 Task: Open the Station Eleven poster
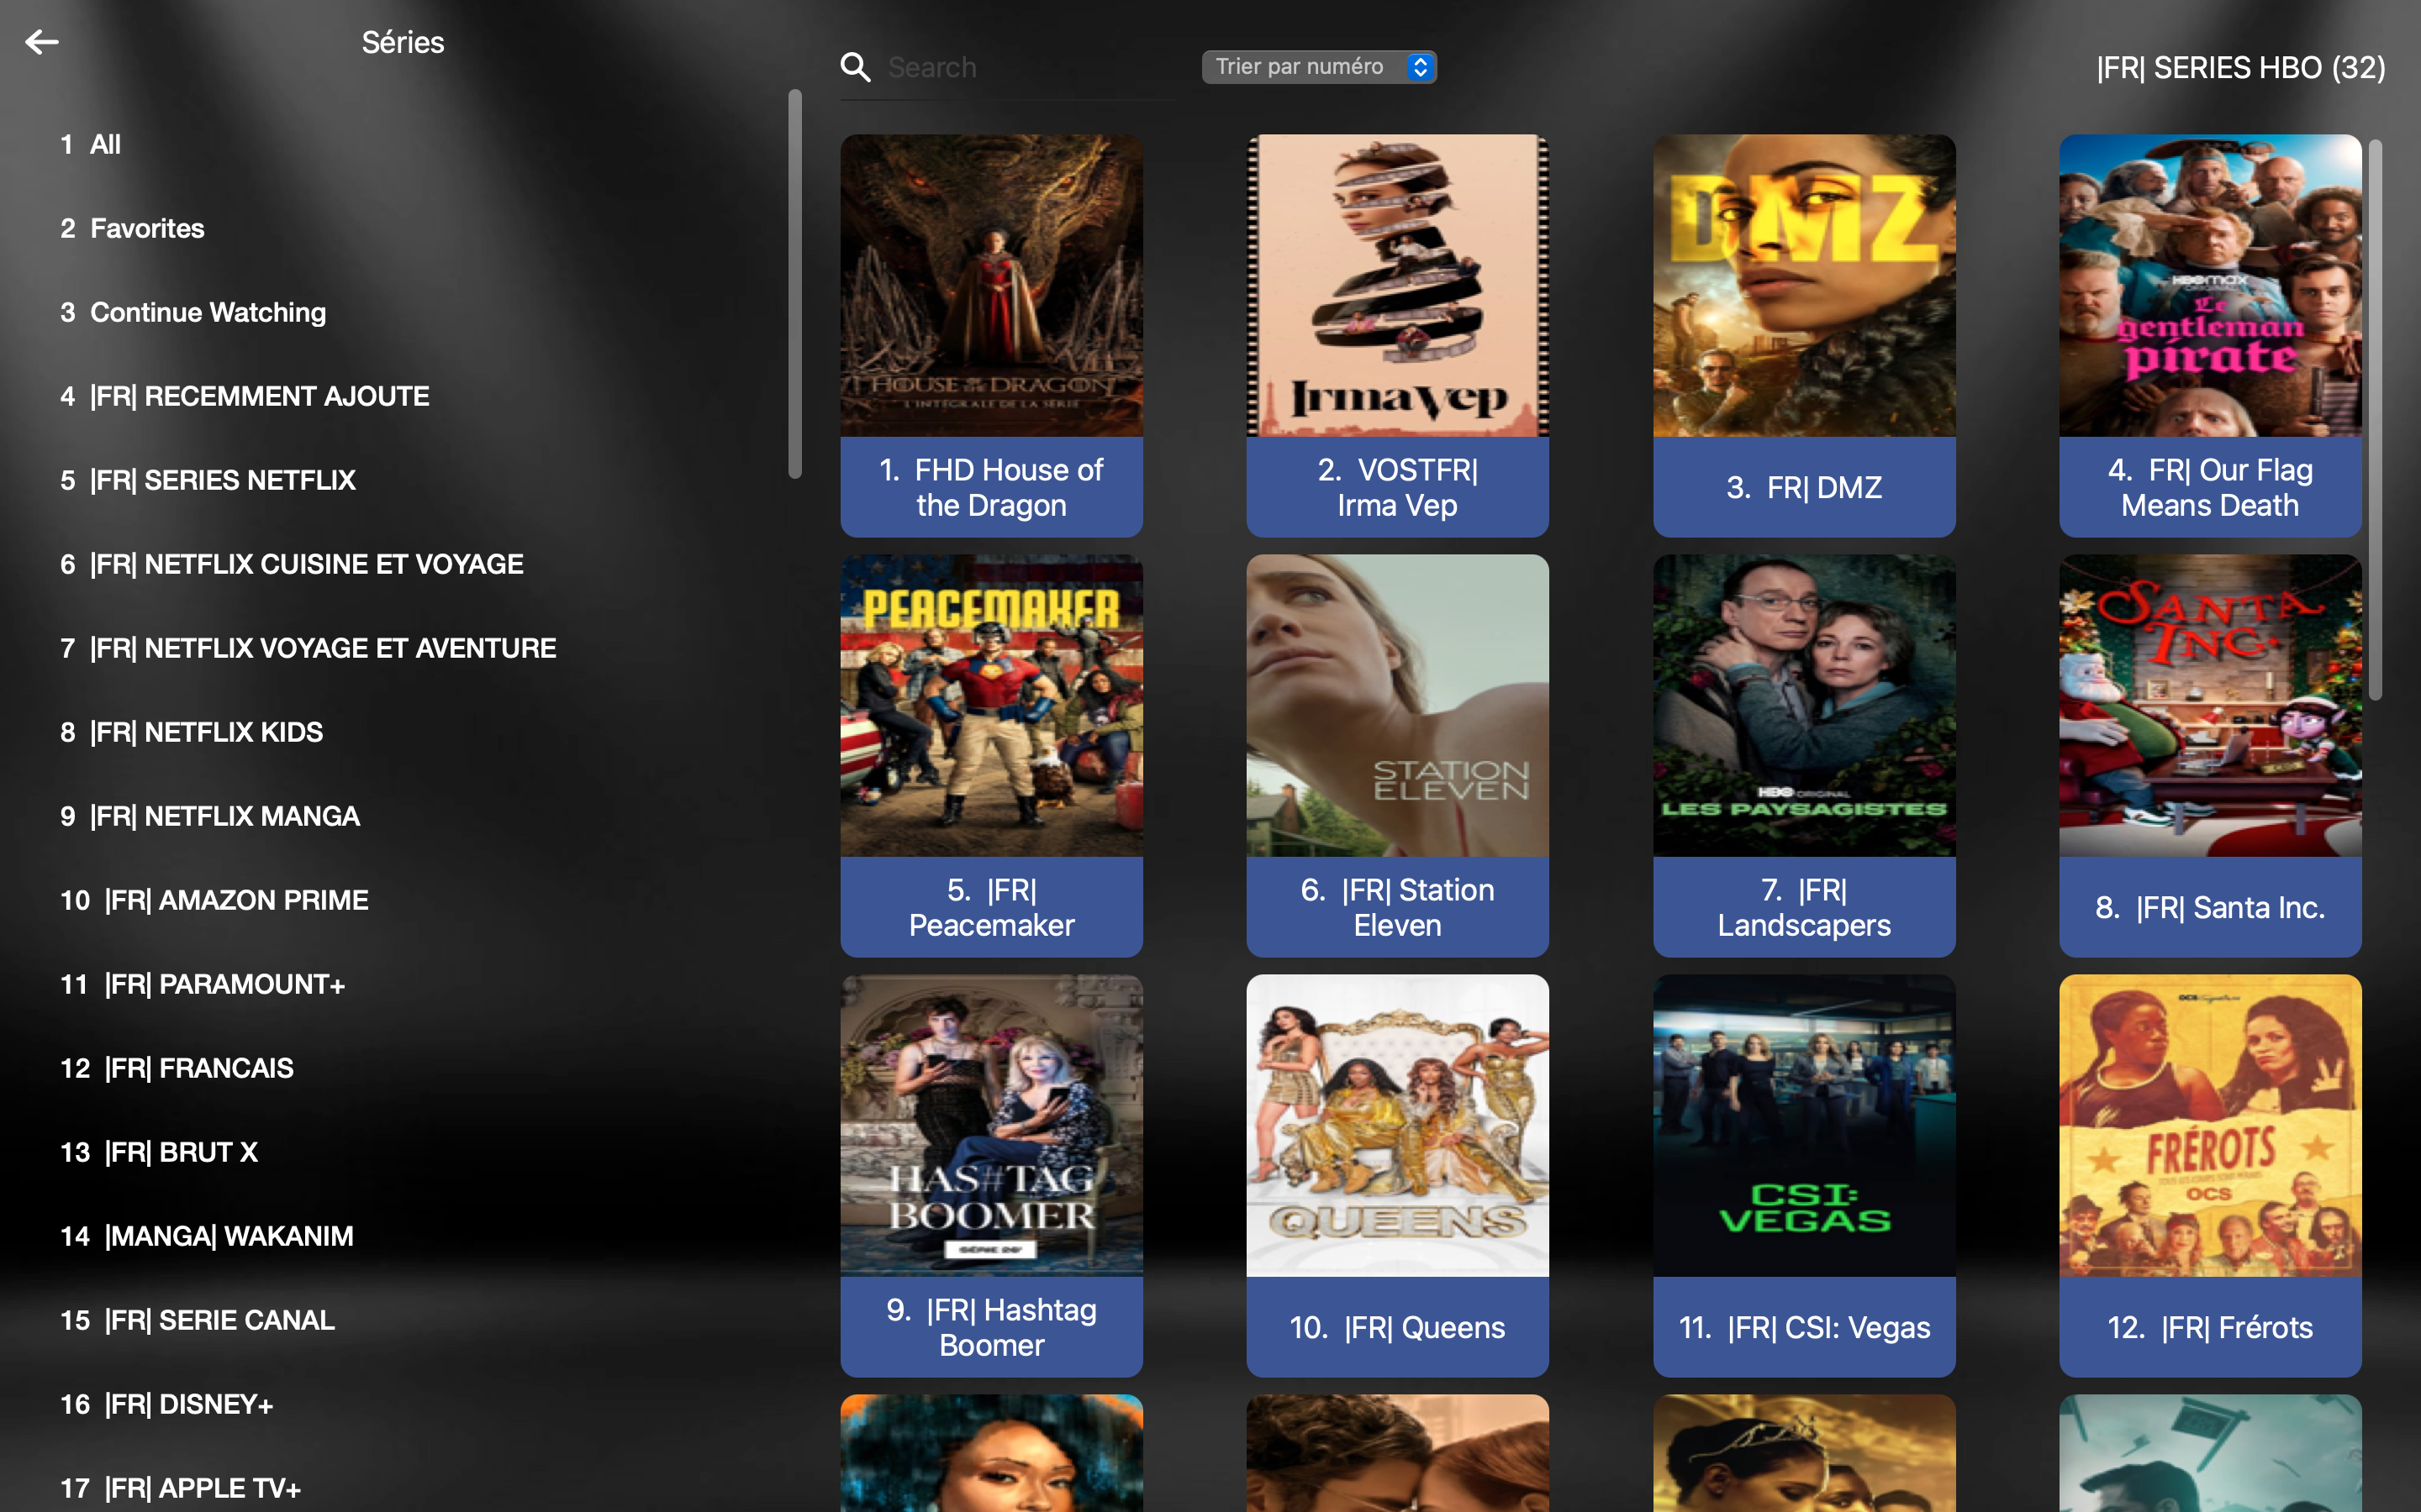[x=1398, y=705]
